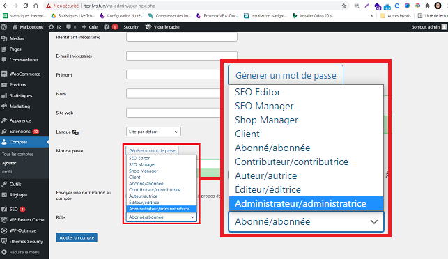Open WP-Optimize in the sidebar
The image size is (448, 259).
23,230
